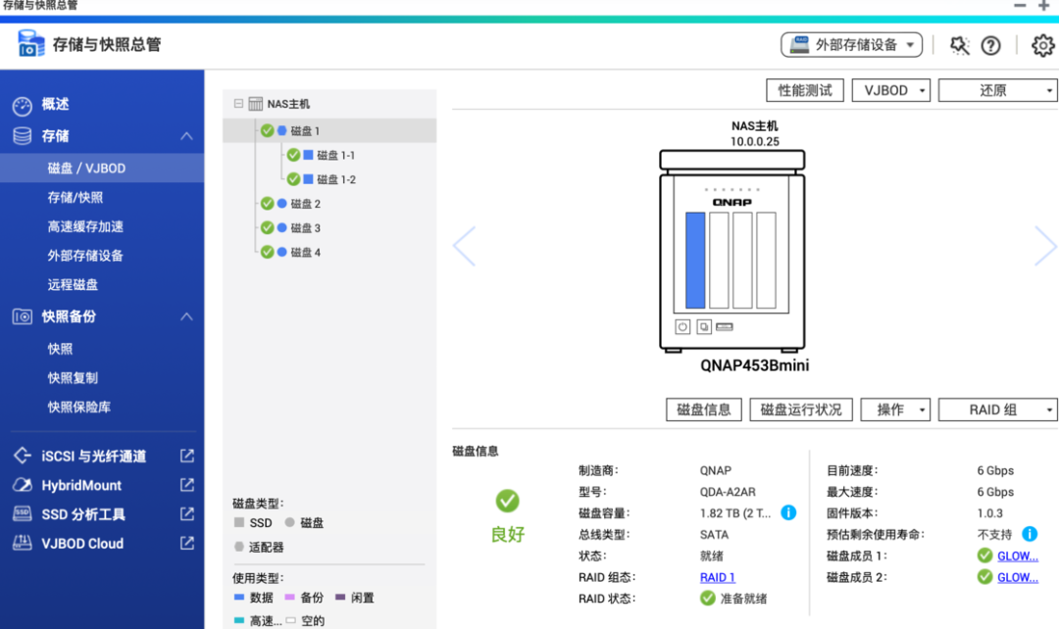Click the pink 备份 legend swatch
This screenshot has width=1059, height=629.
click(x=289, y=597)
